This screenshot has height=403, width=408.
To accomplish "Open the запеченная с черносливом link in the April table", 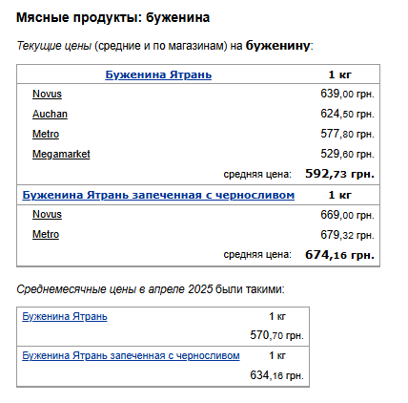I will click(x=131, y=355).
